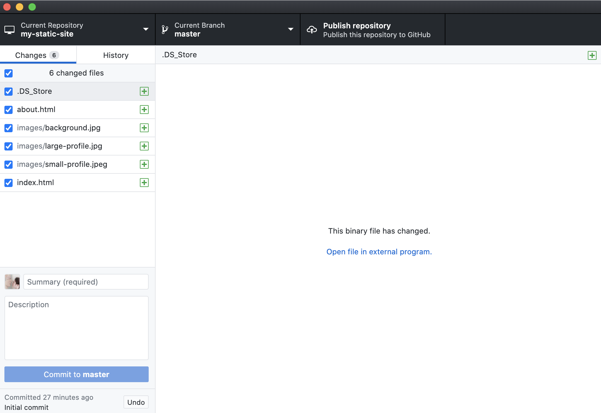Image resolution: width=601 pixels, height=413 pixels.
Task: Click the branch icon in toolbar
Action: click(165, 30)
